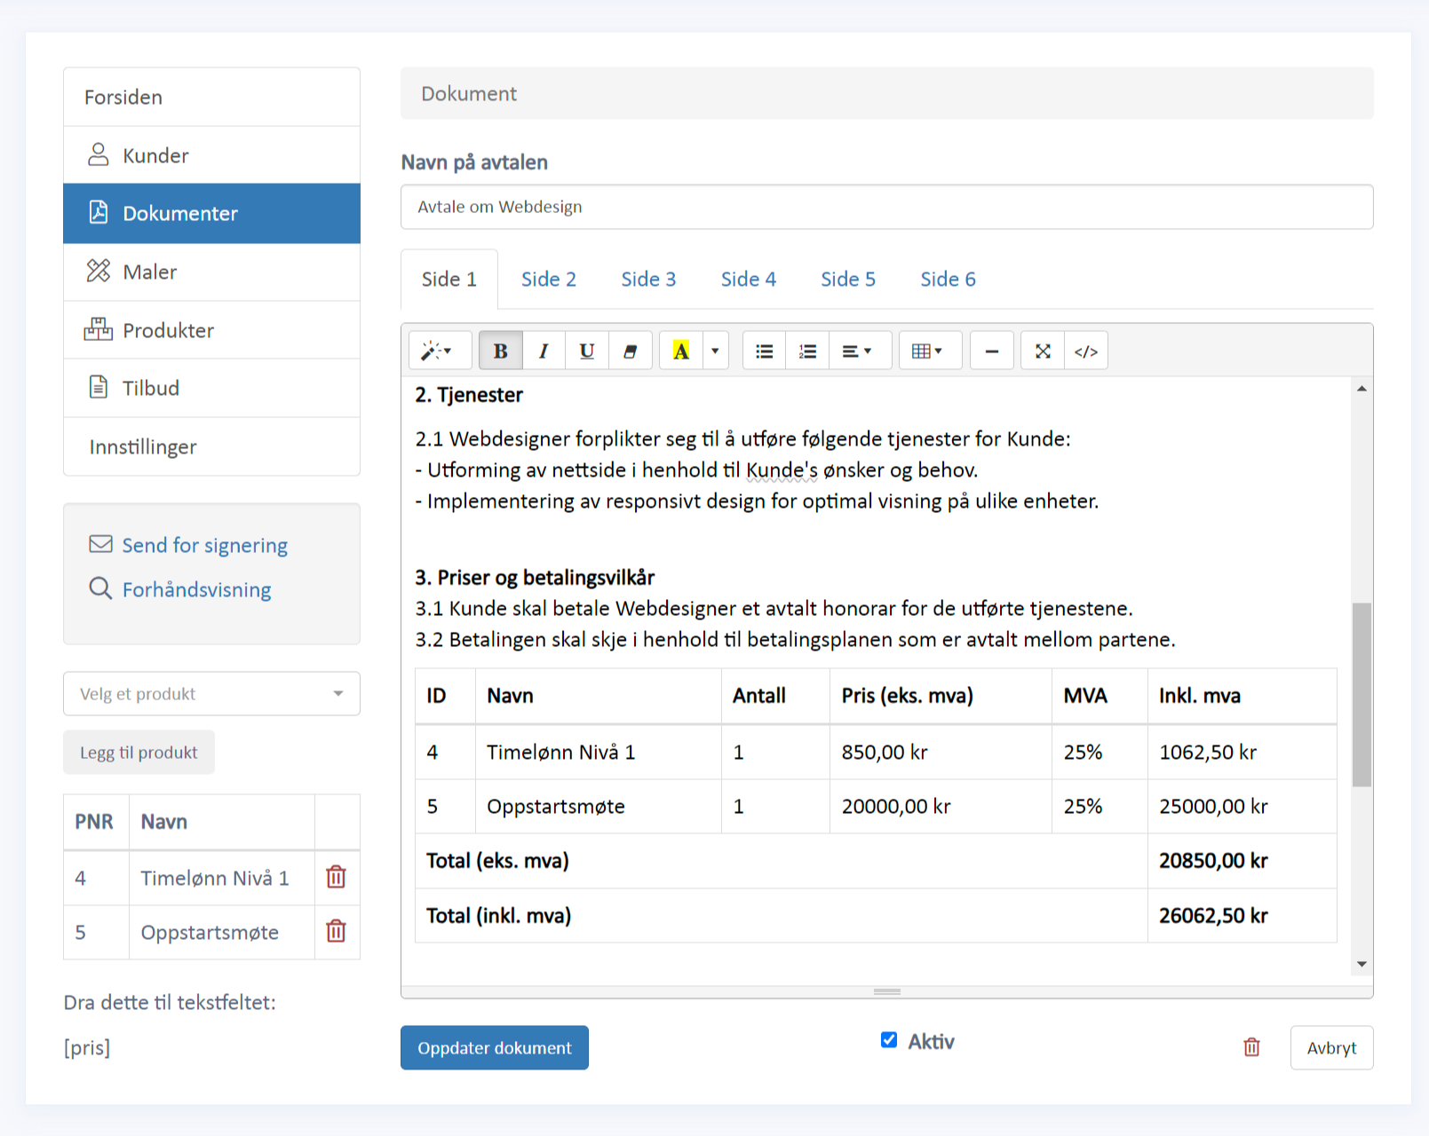Click Oppdater dokument button
The image size is (1429, 1136).
[x=495, y=1048]
